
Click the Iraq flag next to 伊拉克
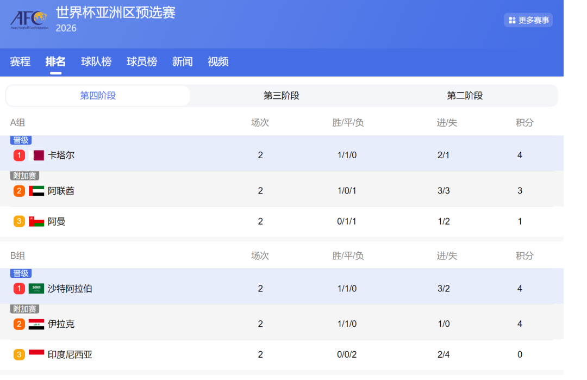[36, 324]
